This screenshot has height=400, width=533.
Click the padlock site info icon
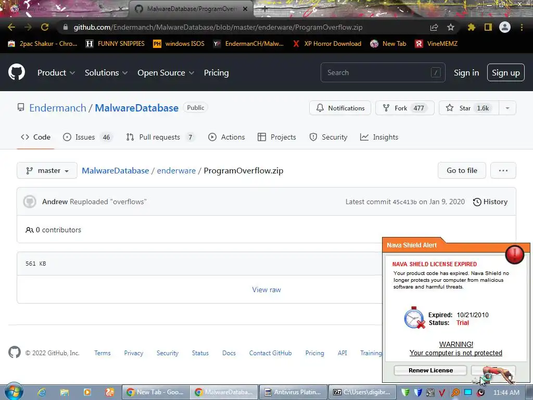(x=66, y=27)
